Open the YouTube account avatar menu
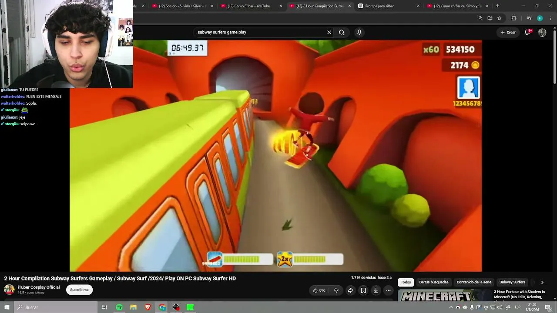Screen dimensions: 557x313 [542, 32]
